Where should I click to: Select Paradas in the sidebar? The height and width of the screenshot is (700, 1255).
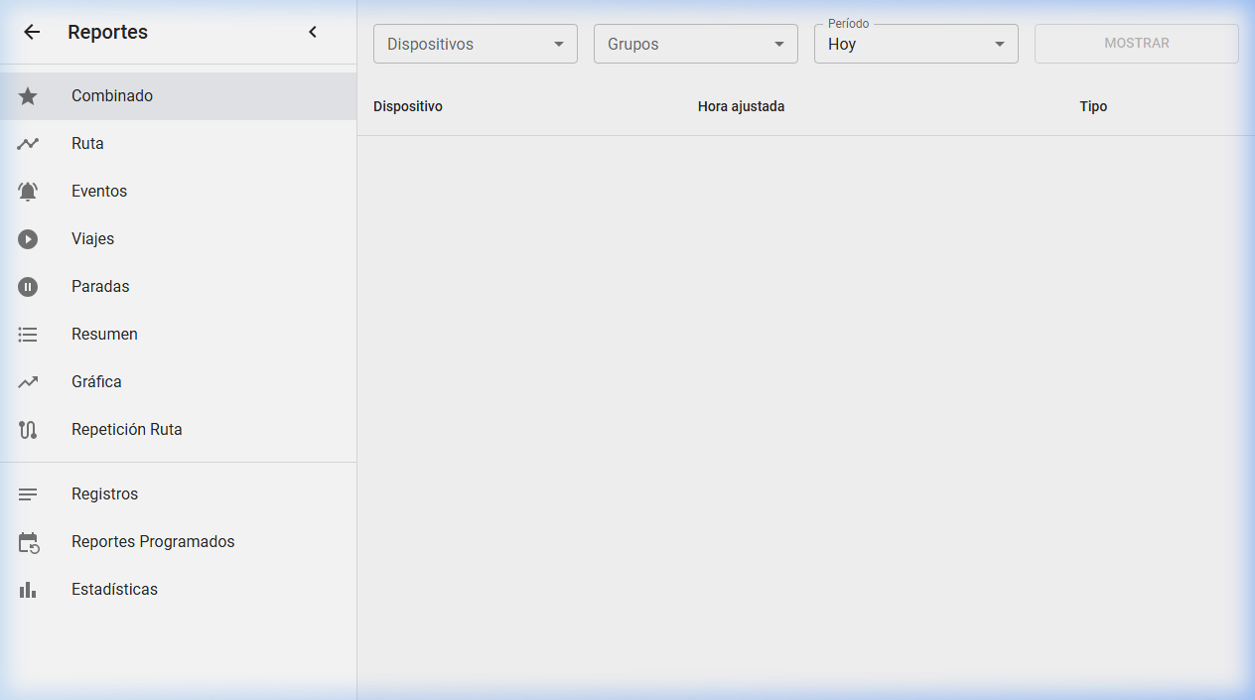[x=179, y=287]
